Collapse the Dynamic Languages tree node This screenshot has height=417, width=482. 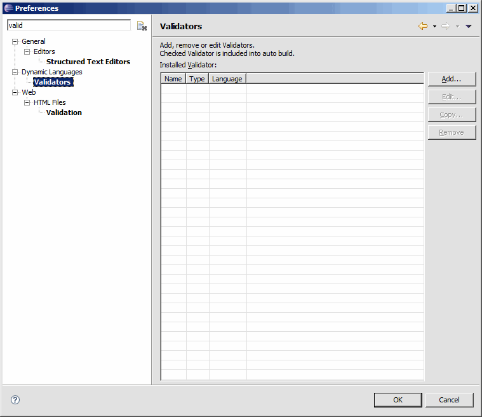coord(15,72)
